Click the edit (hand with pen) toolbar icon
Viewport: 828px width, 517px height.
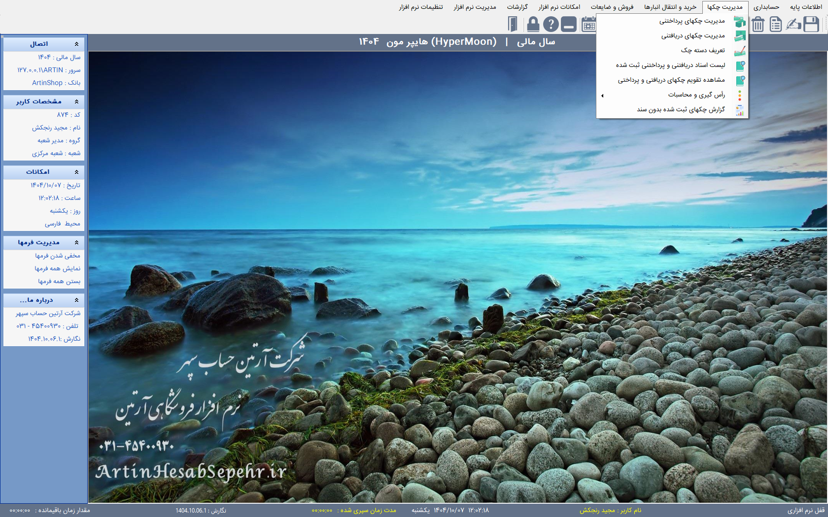point(793,24)
